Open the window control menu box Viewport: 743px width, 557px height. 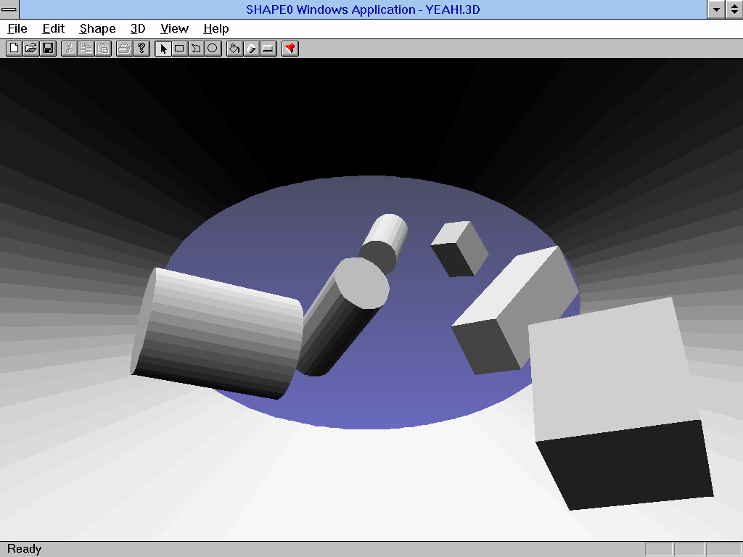point(9,9)
